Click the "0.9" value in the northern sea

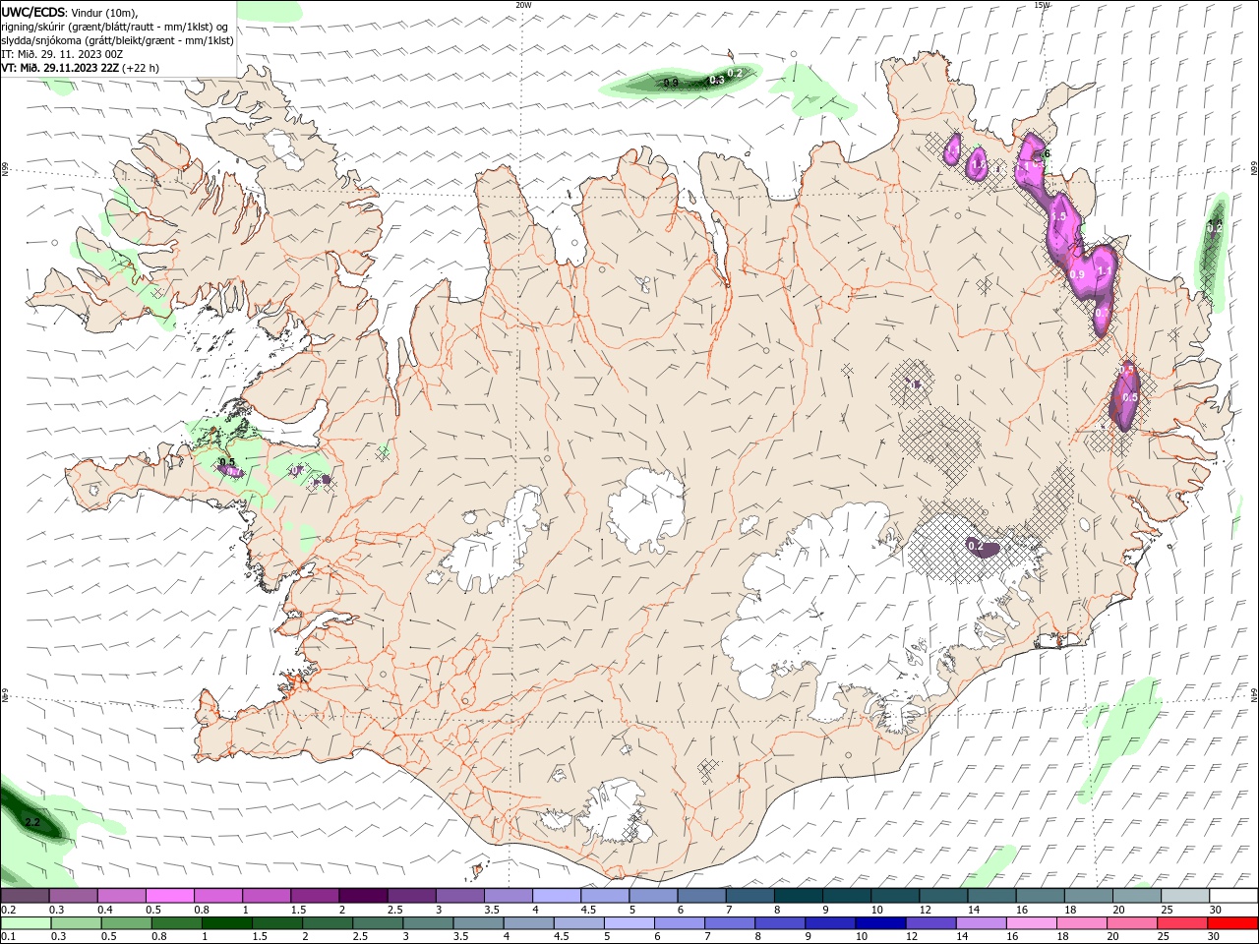(x=671, y=84)
